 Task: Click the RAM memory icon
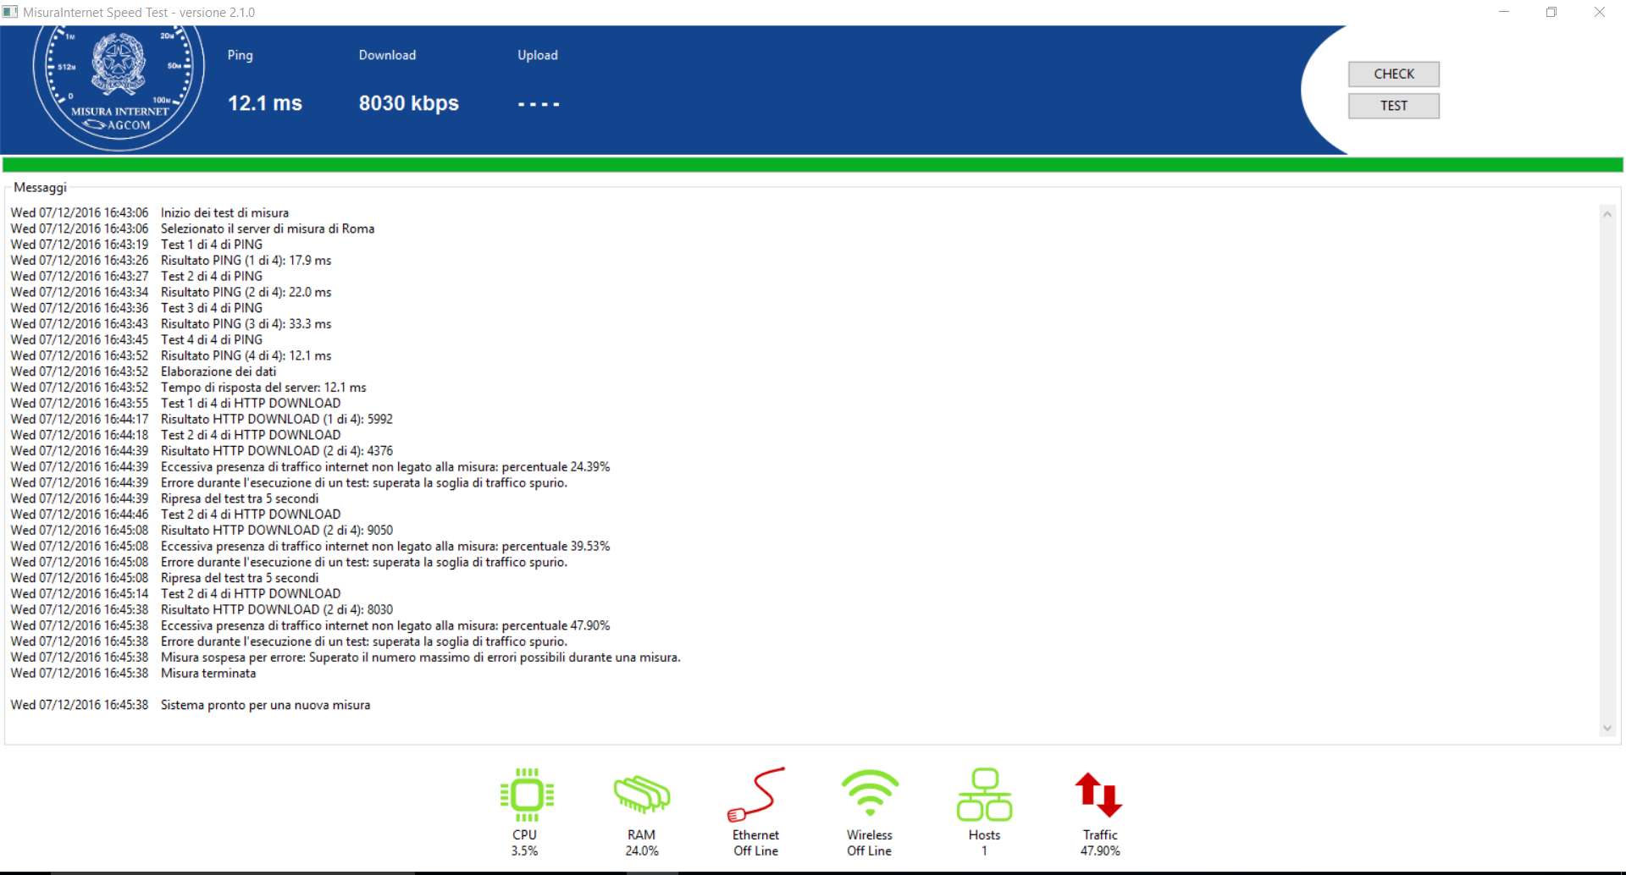(x=641, y=795)
